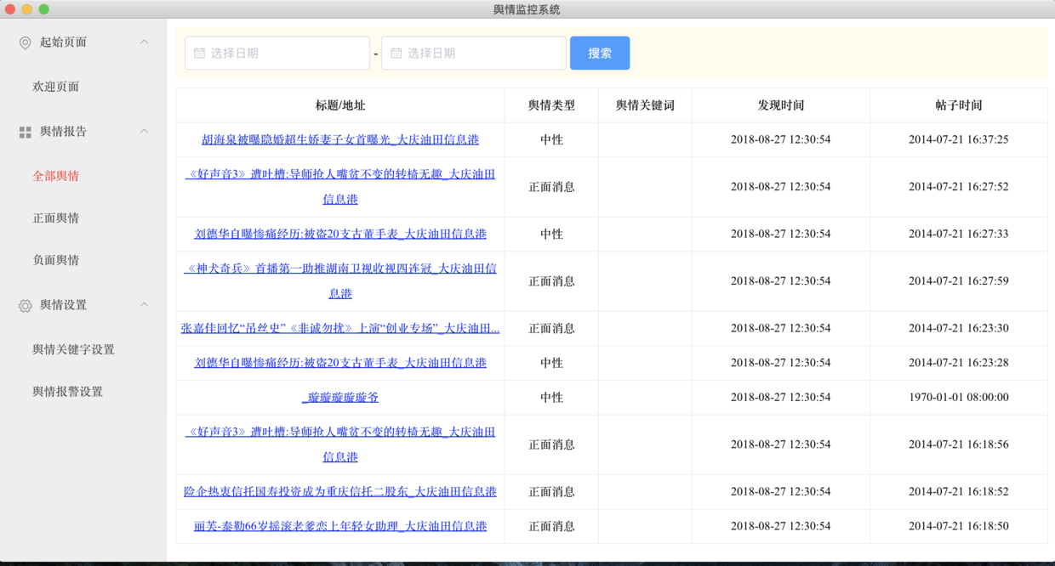Click the grid icon next to 舆情报告

24,132
